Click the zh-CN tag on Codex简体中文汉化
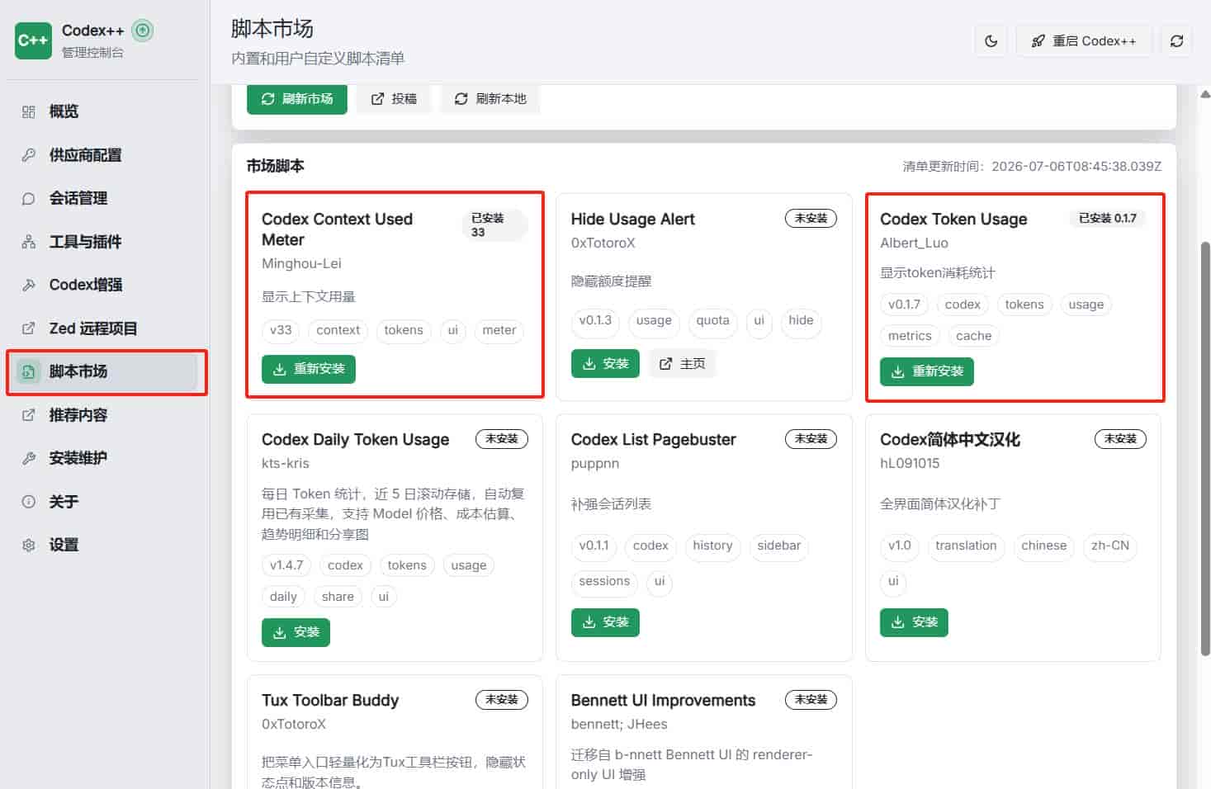Screen dimensions: 1211x789 [1109, 546]
